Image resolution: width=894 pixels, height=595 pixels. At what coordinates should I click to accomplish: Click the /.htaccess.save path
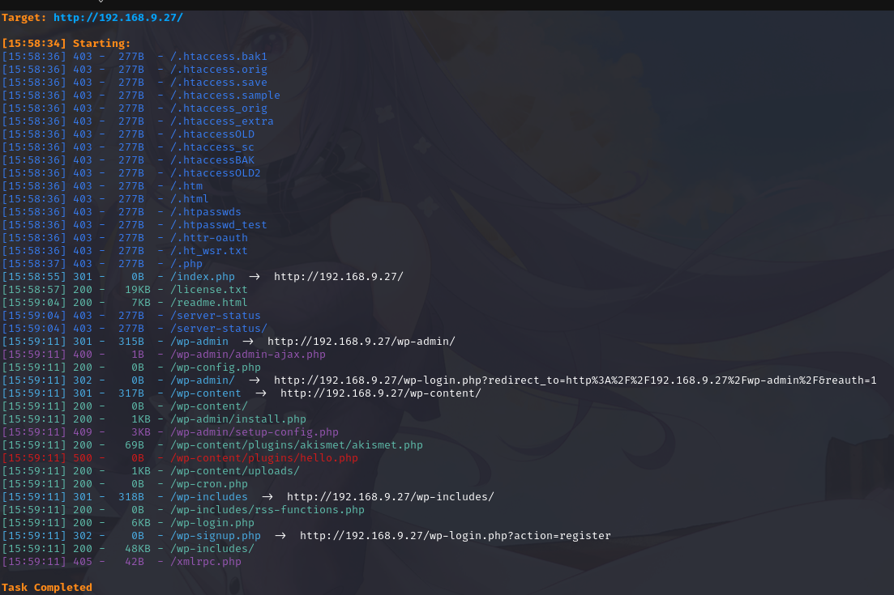point(218,82)
